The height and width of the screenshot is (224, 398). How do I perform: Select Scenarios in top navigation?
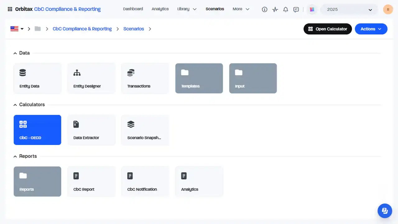(215, 9)
